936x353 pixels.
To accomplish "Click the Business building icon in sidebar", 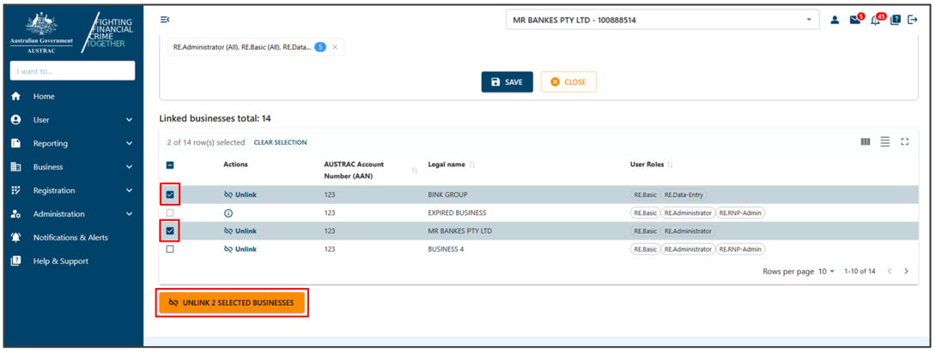I will (x=16, y=167).
